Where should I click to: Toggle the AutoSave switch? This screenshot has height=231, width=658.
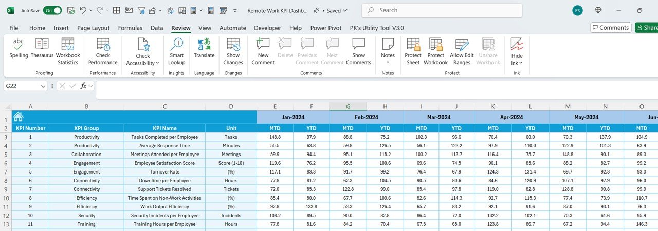click(x=52, y=10)
